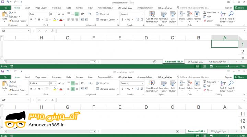The height and width of the screenshot is (137, 247).
Task: Click Paste icon in top window ribbon
Action: (4, 14)
